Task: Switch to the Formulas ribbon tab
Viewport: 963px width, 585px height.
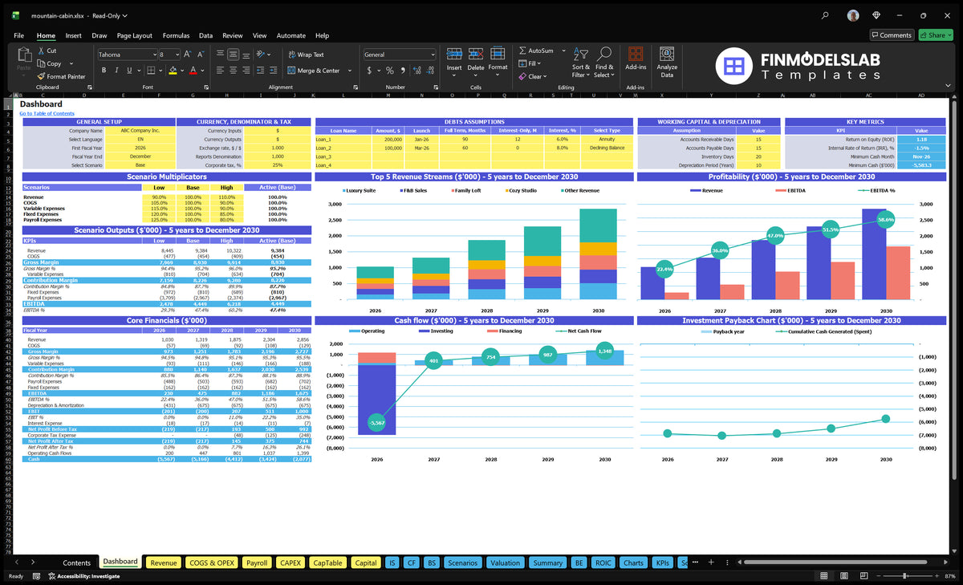Action: pos(176,35)
